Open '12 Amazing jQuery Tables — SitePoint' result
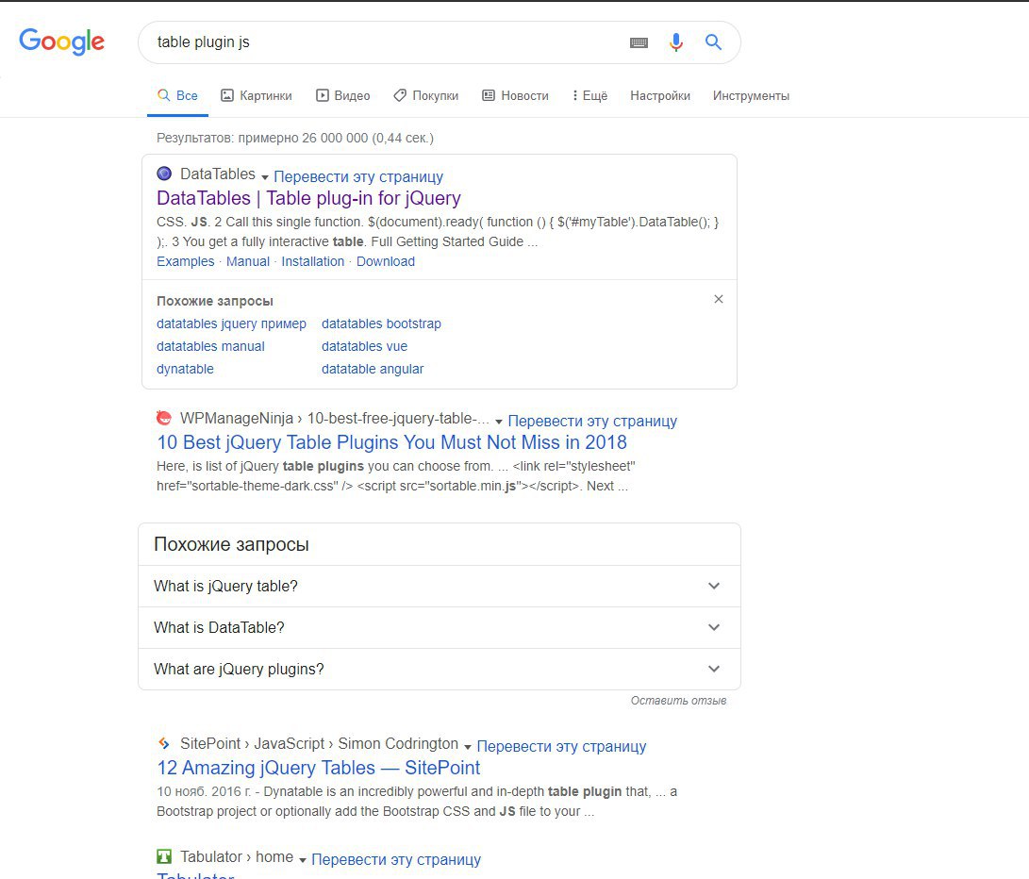Viewport: 1029px width, 879px height. (318, 768)
